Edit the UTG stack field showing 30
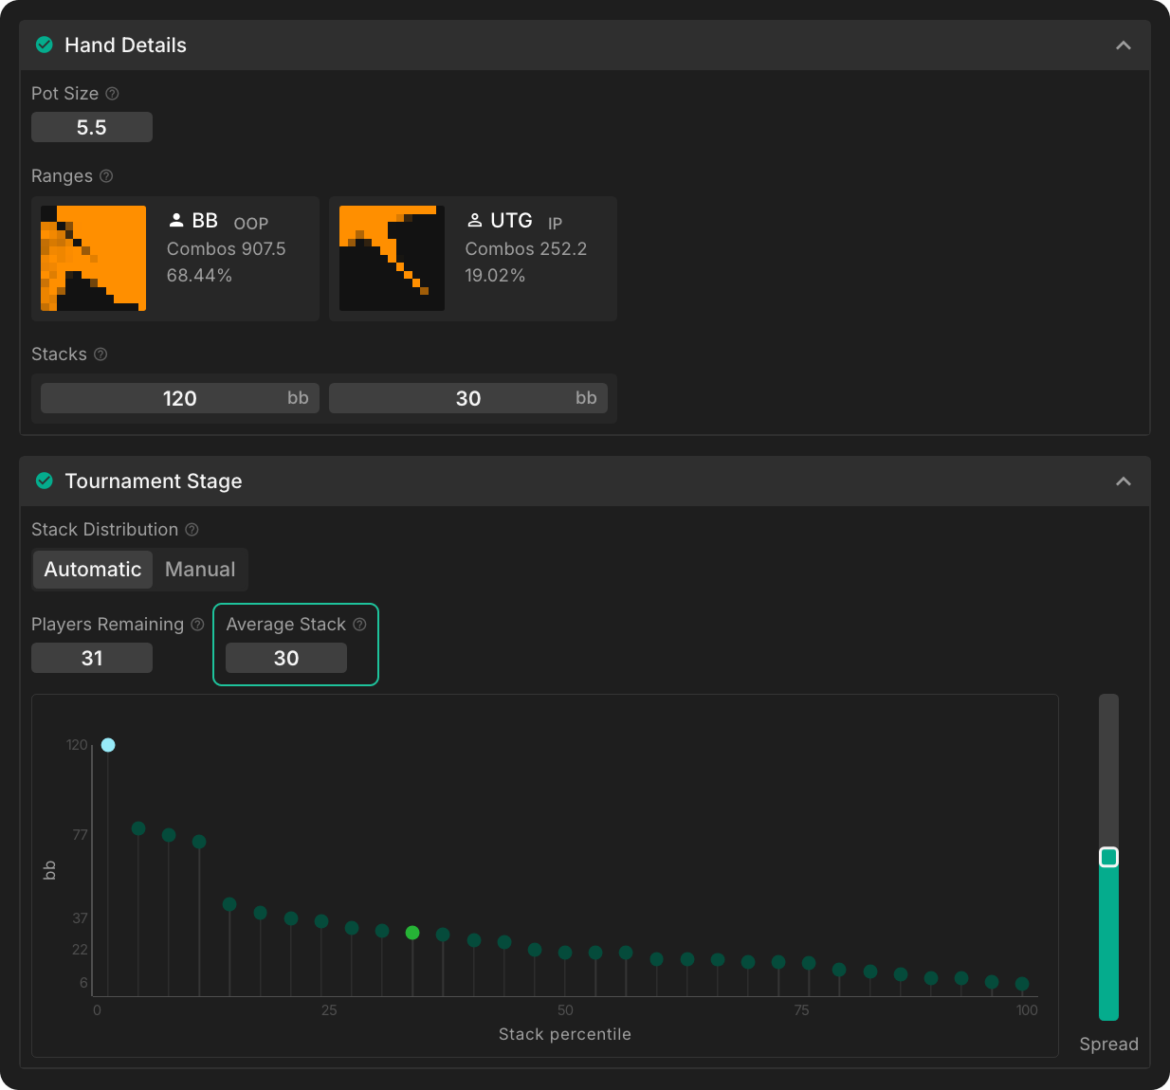 468,398
